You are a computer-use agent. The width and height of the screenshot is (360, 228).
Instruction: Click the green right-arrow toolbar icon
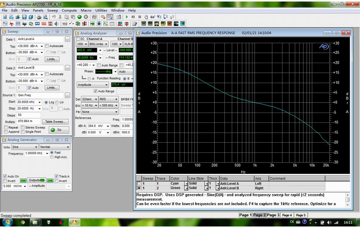click(x=92, y=24)
